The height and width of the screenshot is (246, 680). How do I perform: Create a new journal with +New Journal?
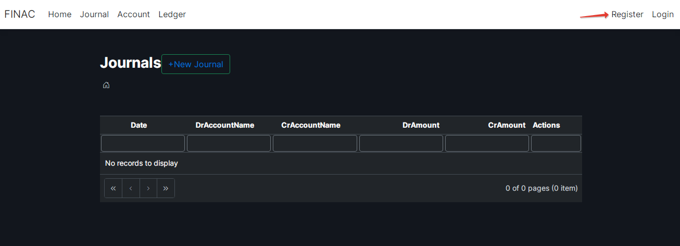coord(196,64)
